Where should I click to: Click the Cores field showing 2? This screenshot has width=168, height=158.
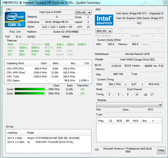(x=88, y=17)
